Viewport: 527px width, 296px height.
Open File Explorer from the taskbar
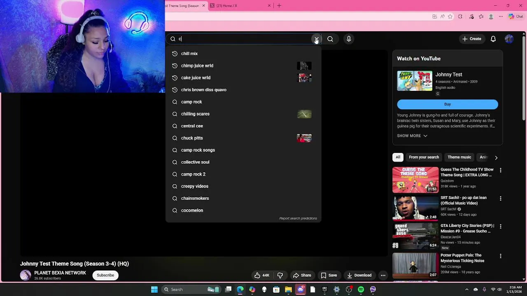pos(288,289)
